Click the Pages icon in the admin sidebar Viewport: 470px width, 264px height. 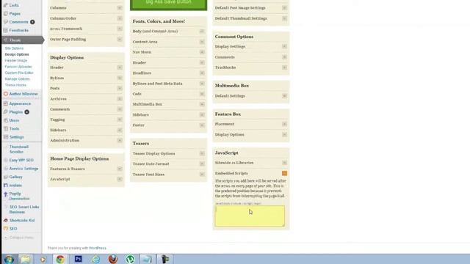(x=6, y=14)
